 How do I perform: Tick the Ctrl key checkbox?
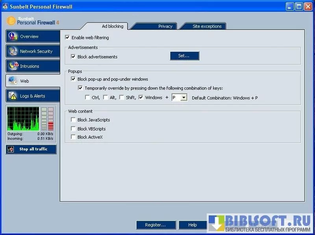coord(87,98)
